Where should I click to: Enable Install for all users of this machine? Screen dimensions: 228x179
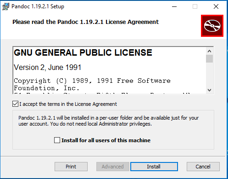click(x=57, y=140)
